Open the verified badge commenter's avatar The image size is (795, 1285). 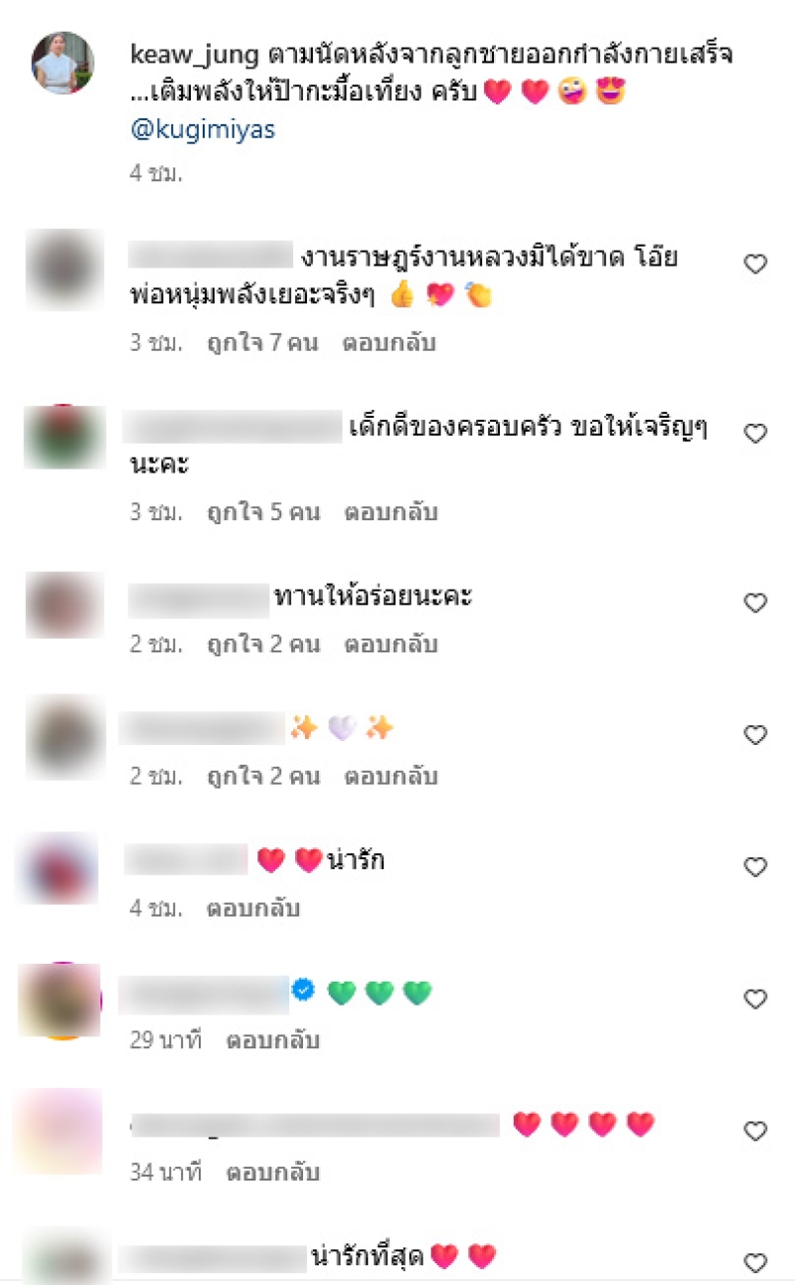coord(61,999)
